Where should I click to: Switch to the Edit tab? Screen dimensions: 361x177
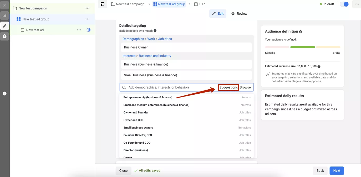point(218,14)
